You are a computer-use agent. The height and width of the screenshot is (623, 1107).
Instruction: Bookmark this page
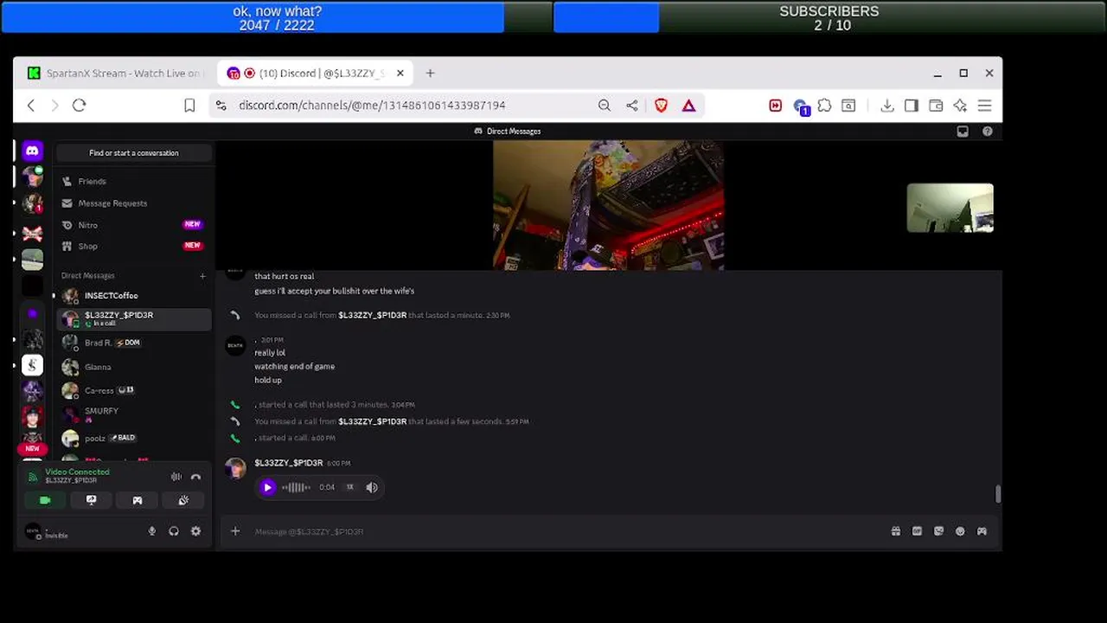coord(189,106)
